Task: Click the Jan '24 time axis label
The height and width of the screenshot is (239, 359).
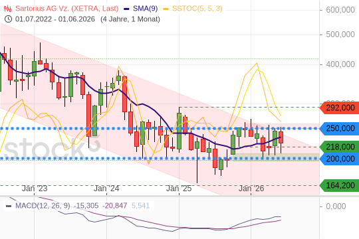Action: point(106,189)
